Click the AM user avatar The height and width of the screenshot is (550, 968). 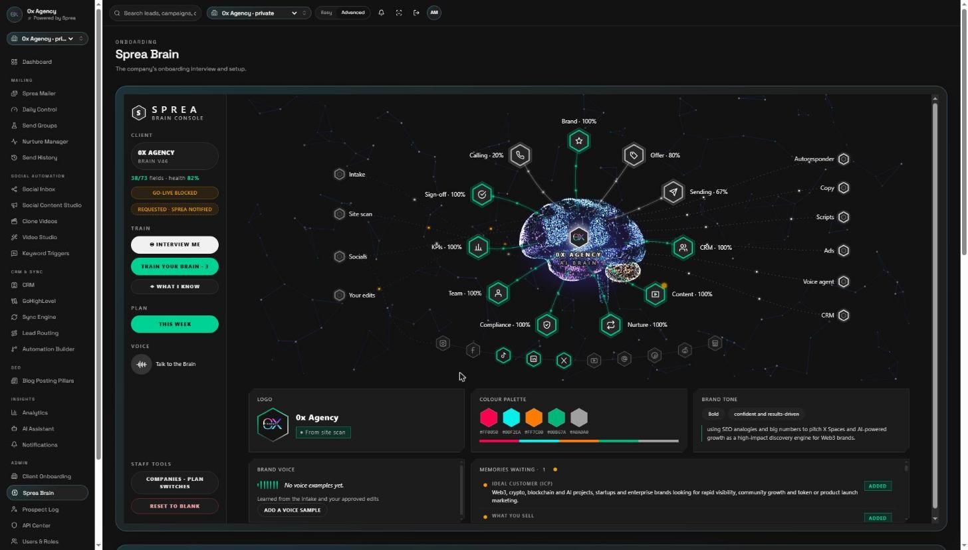433,13
